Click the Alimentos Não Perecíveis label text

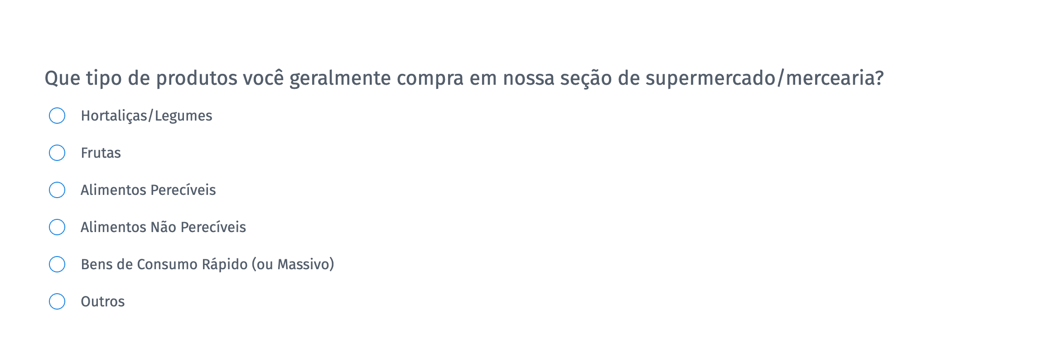pyautogui.click(x=163, y=227)
